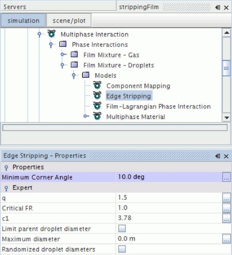This screenshot has height=255, width=232.
Task: Click the Models folder icon
Action: pos(86,75)
